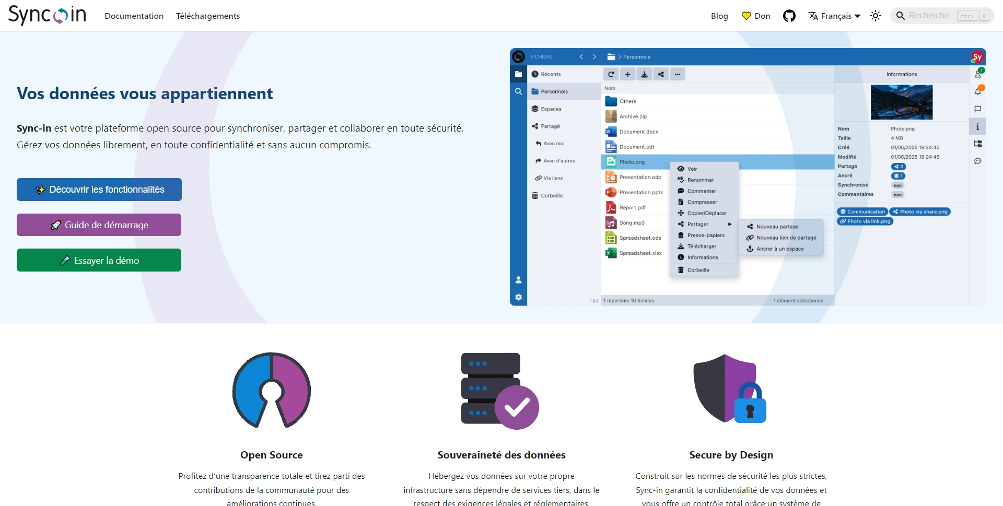Select Via liens in the preview sidebar

[564, 178]
